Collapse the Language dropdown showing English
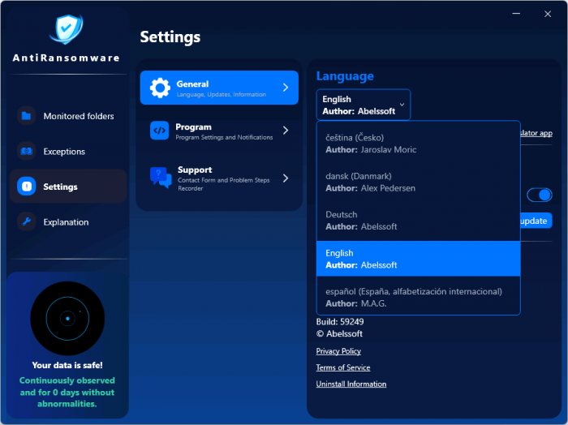The height and width of the screenshot is (425, 568). pos(364,105)
